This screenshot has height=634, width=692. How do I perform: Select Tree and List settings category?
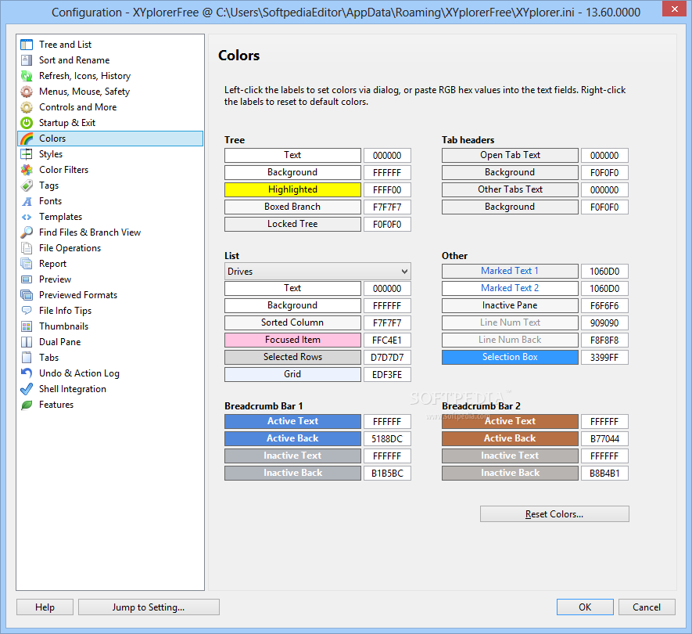click(x=65, y=45)
